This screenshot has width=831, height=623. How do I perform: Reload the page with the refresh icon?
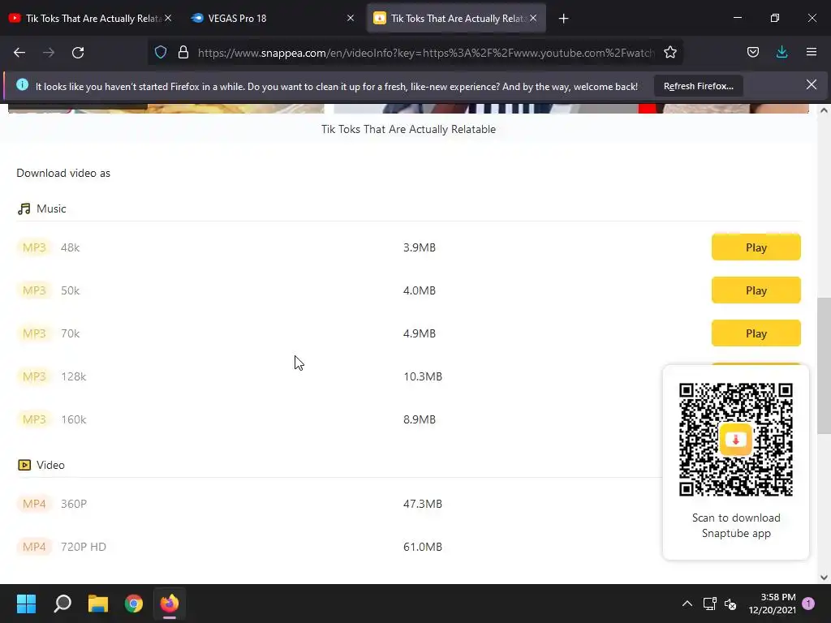(x=78, y=53)
